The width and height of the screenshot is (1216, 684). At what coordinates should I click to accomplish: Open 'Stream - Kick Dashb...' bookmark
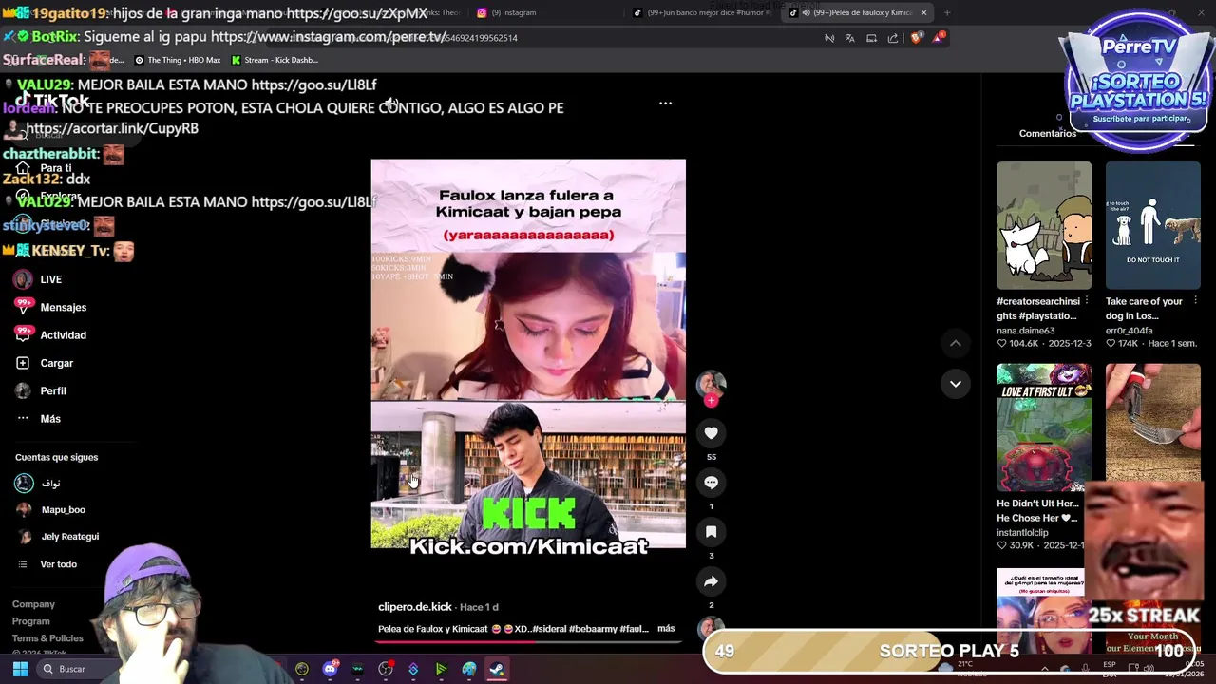(275, 60)
